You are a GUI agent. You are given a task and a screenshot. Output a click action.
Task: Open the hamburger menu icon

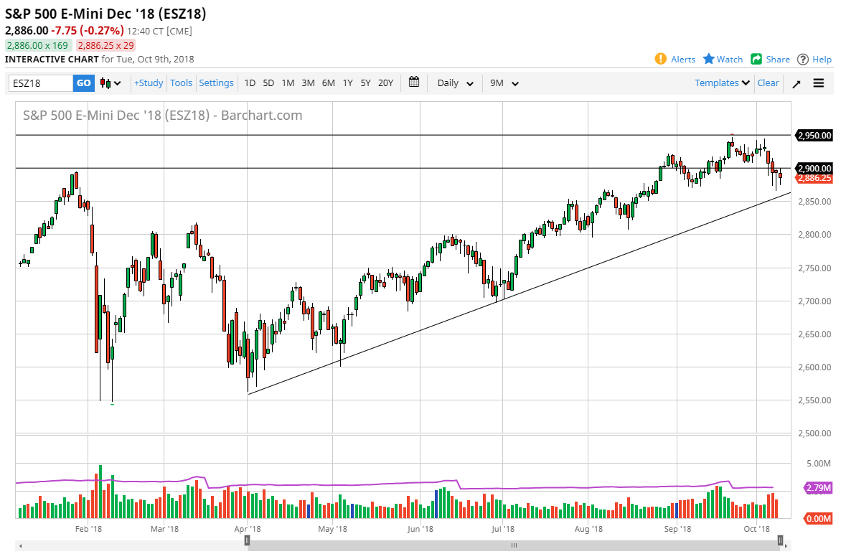click(x=818, y=83)
